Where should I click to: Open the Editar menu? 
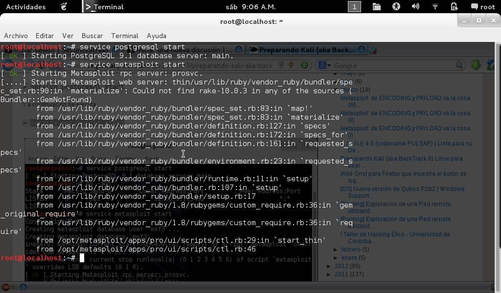click(x=45, y=36)
